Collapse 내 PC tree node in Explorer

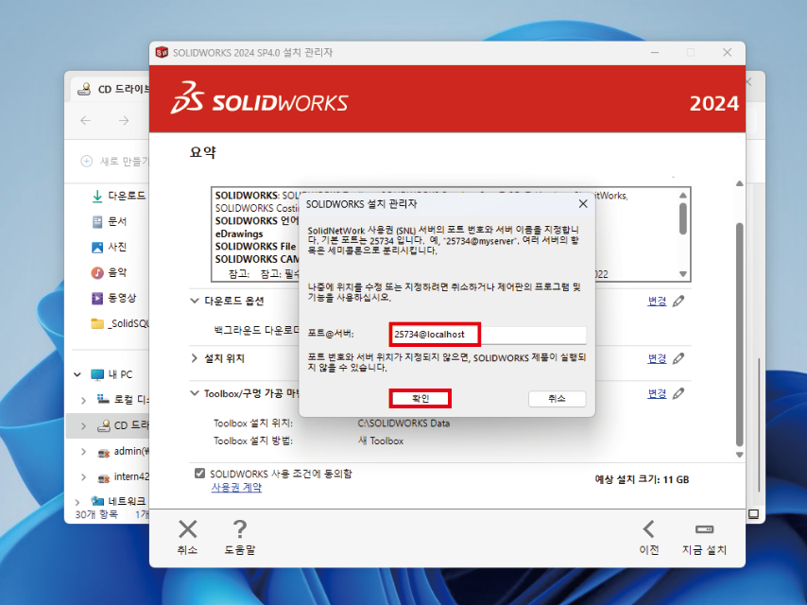(77, 374)
